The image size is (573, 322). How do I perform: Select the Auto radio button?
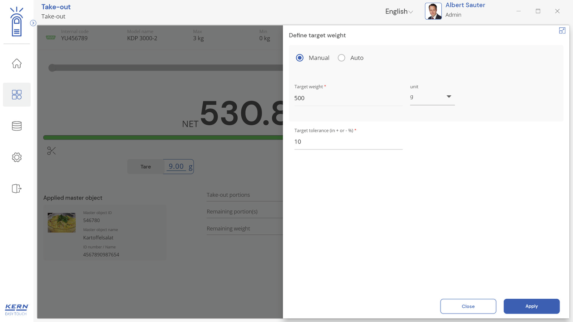click(342, 58)
